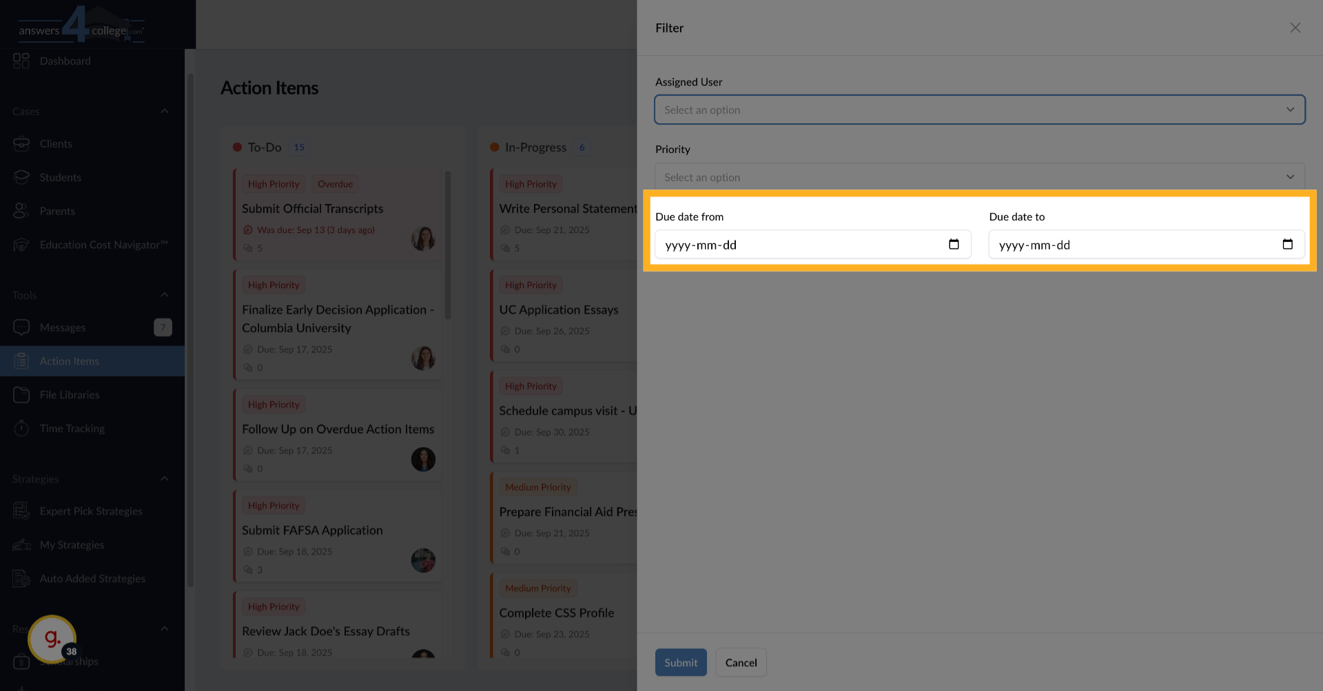
Task: Launch the Education Cost Navigator tool
Action: coord(104,245)
